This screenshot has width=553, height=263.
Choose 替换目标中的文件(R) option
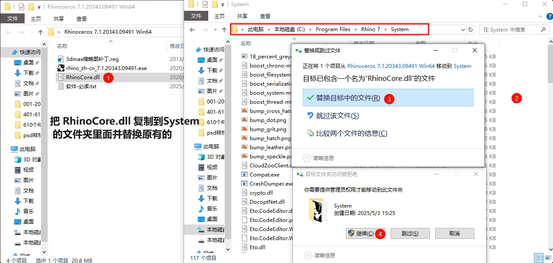coord(388,98)
